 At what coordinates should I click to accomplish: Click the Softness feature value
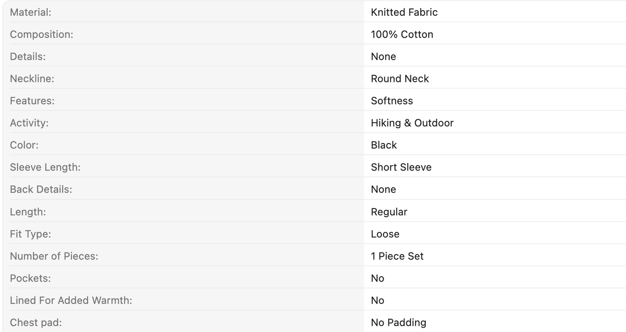pyautogui.click(x=392, y=101)
